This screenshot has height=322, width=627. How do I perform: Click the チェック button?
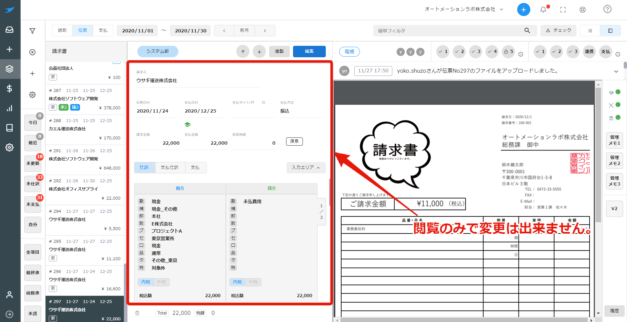click(x=558, y=30)
